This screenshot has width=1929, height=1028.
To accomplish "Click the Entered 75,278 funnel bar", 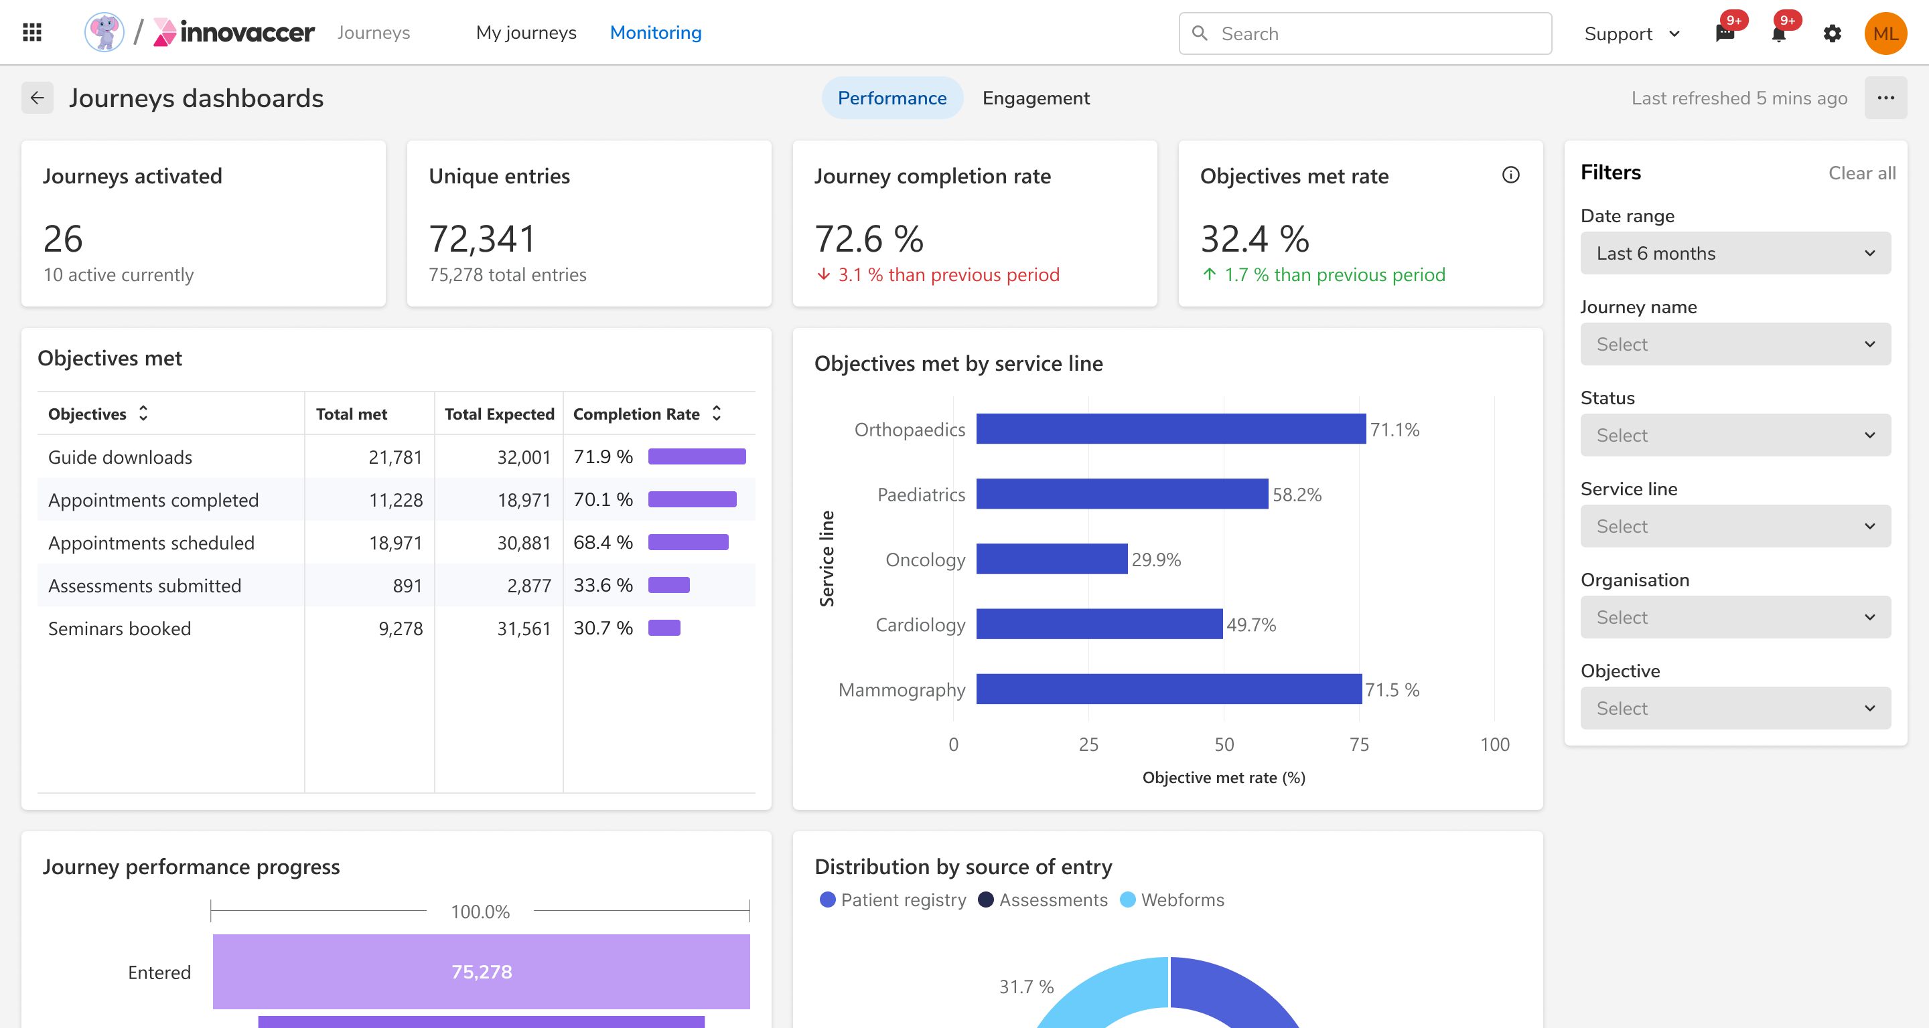I will tap(481, 971).
